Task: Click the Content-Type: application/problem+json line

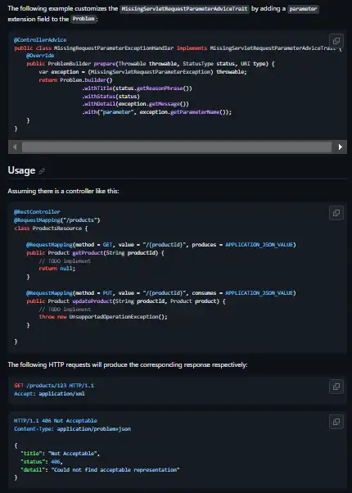Action: point(72,429)
